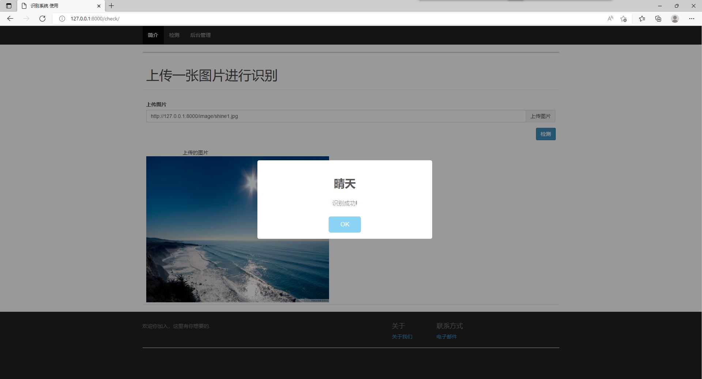Restore down the browser window

[677, 6]
